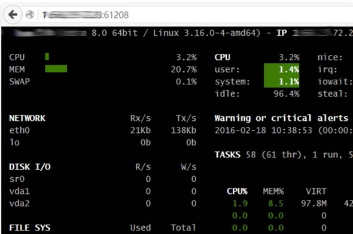The width and height of the screenshot is (353, 234).
Task: Click the VIRT value 97.8M
Action: click(314, 203)
